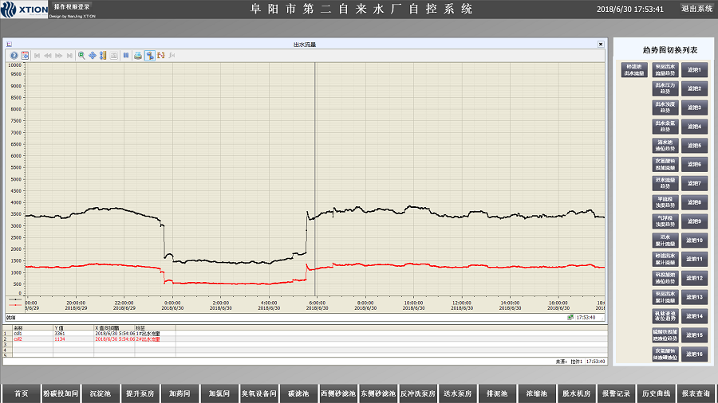This screenshot has width=718, height=403.
Task: Click the grayed grid display icon
Action: click(114, 55)
